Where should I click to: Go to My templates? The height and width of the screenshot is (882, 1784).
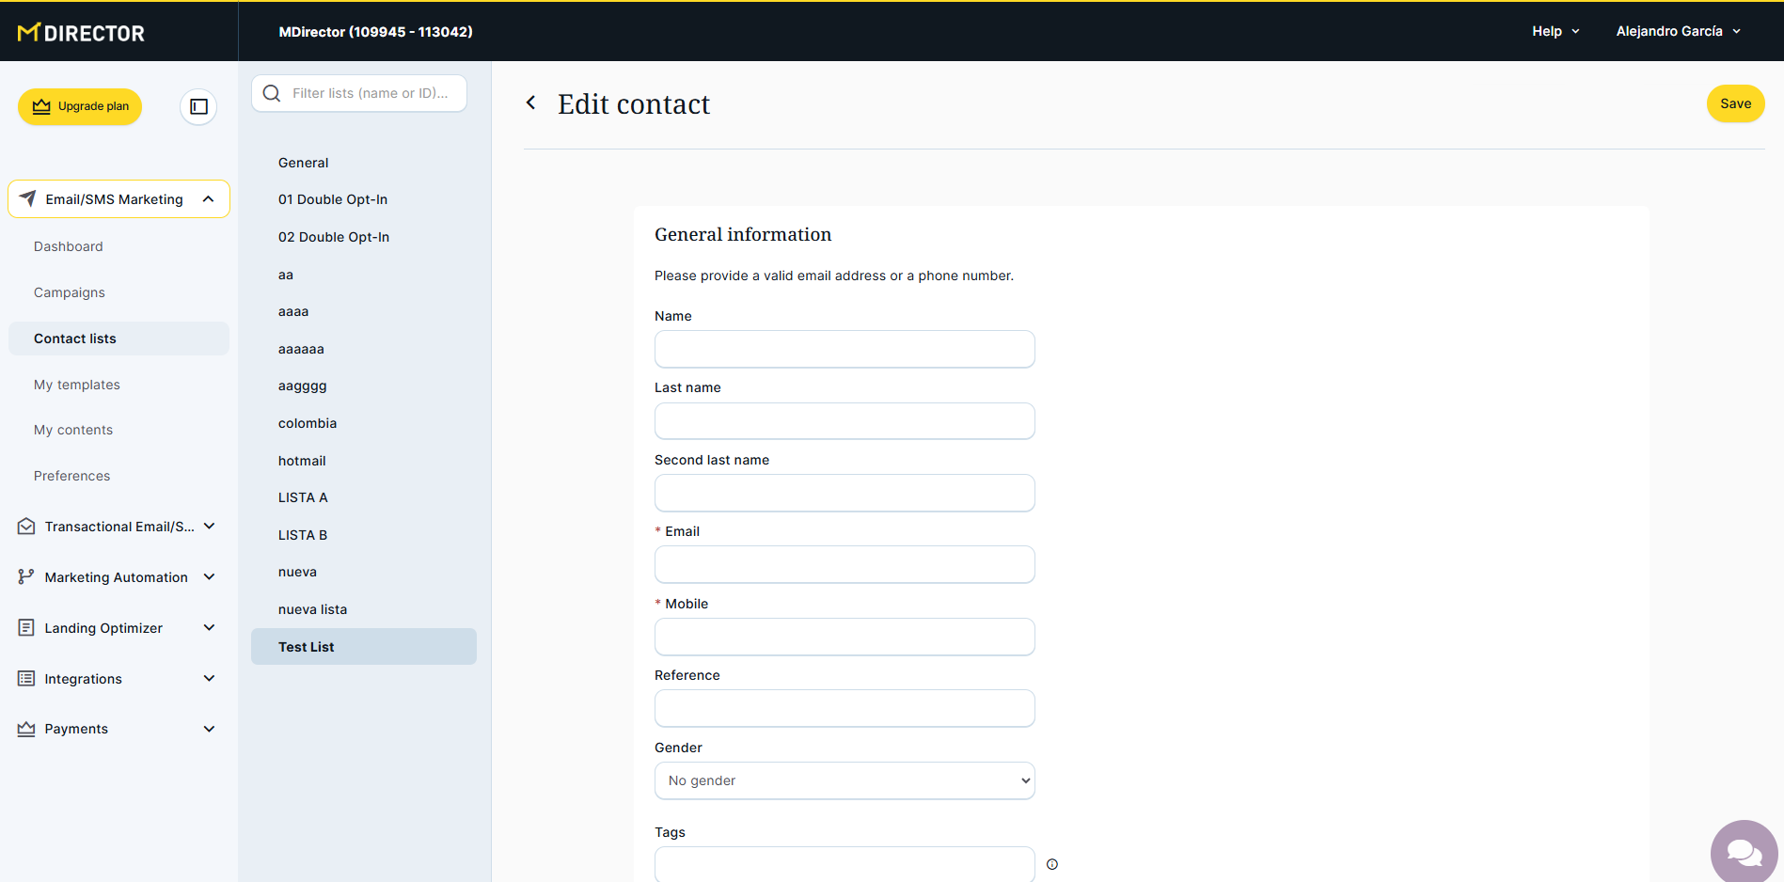(77, 385)
